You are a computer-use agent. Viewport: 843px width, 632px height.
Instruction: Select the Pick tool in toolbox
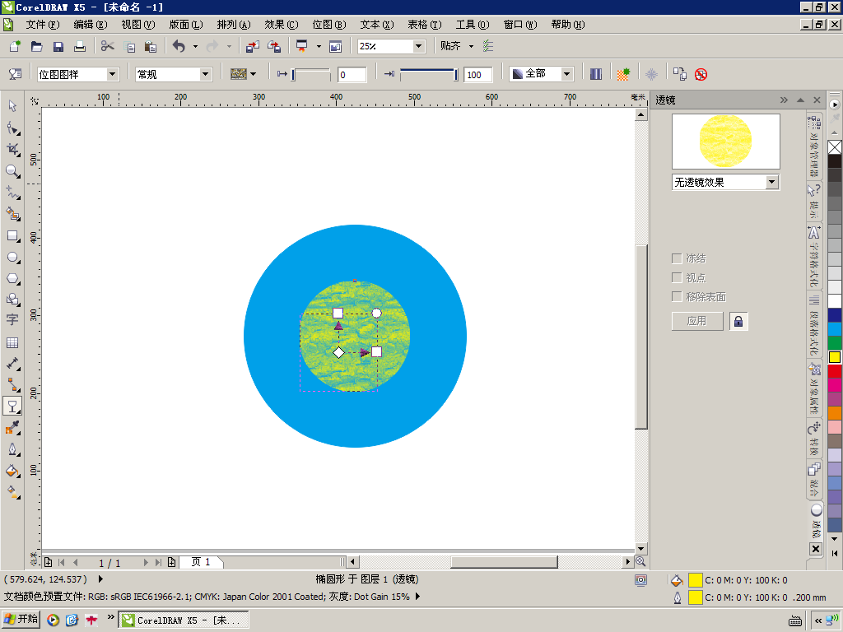pyautogui.click(x=12, y=106)
